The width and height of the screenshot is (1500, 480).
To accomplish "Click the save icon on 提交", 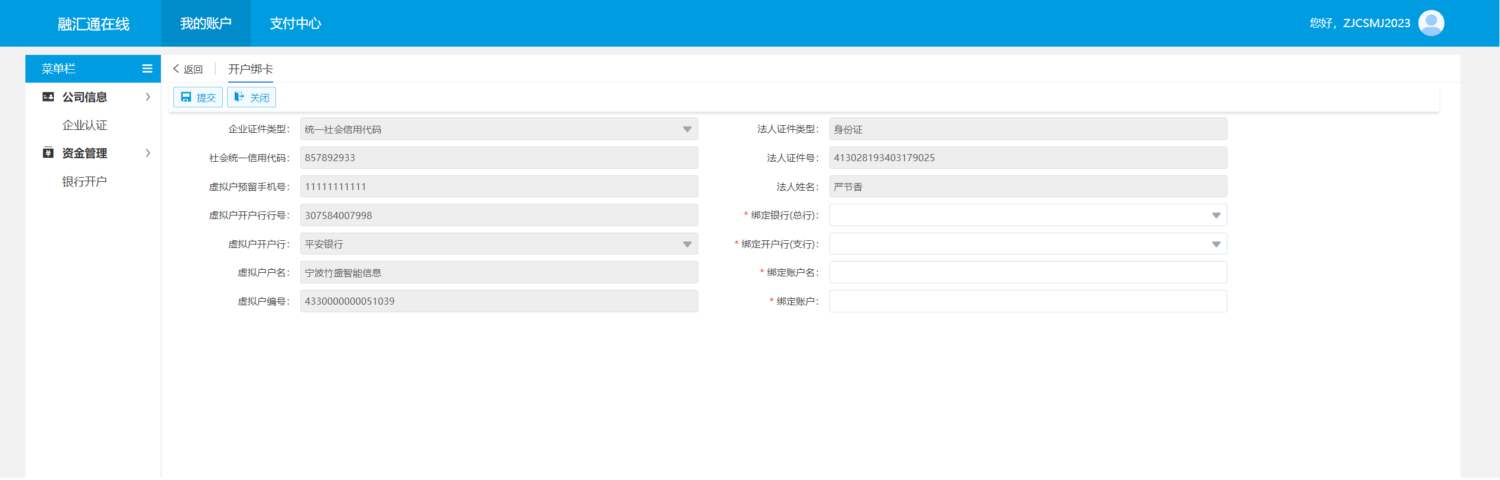I will (x=186, y=97).
